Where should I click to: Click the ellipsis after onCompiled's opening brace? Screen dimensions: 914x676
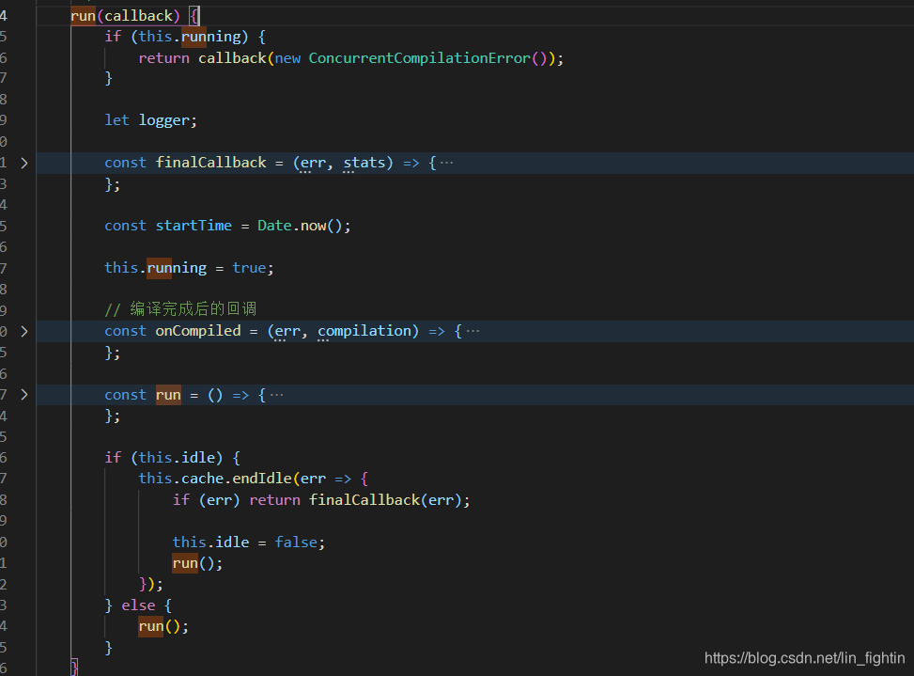point(472,331)
